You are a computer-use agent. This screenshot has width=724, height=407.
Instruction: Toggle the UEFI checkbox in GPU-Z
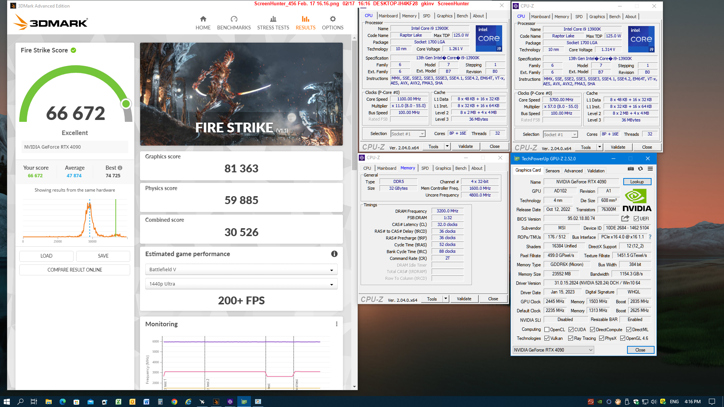(636, 218)
